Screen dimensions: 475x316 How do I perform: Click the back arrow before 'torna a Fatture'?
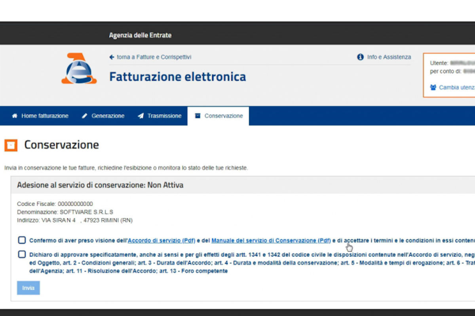[x=112, y=57]
